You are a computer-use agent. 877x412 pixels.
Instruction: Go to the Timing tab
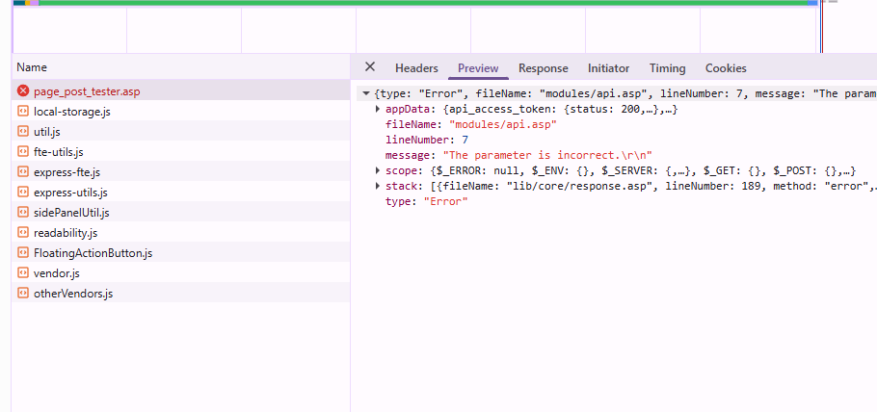pyautogui.click(x=667, y=68)
